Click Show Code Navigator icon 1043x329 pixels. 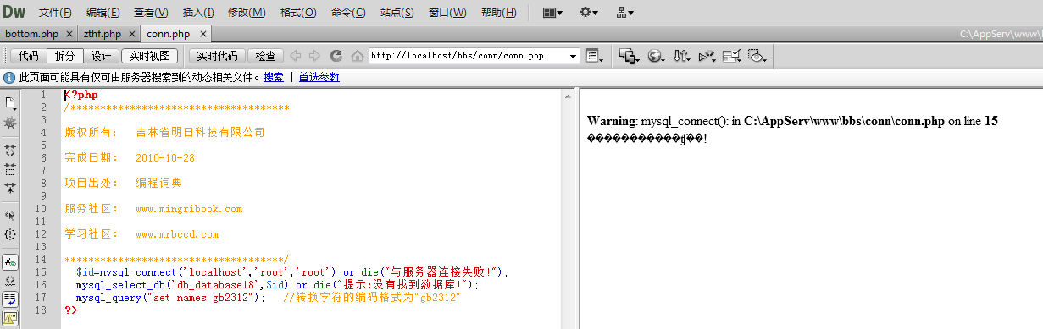(10, 123)
